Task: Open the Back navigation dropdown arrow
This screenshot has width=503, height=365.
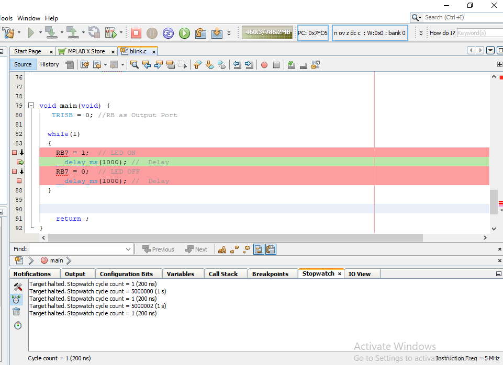Action: click(x=105, y=65)
